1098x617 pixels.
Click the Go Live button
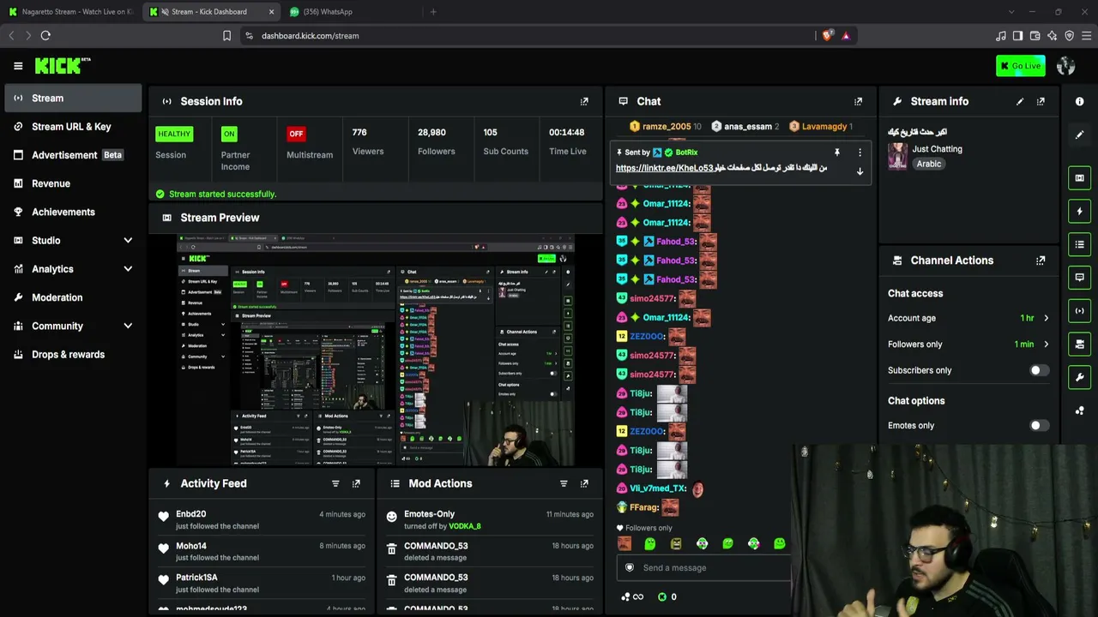pyautogui.click(x=1020, y=66)
